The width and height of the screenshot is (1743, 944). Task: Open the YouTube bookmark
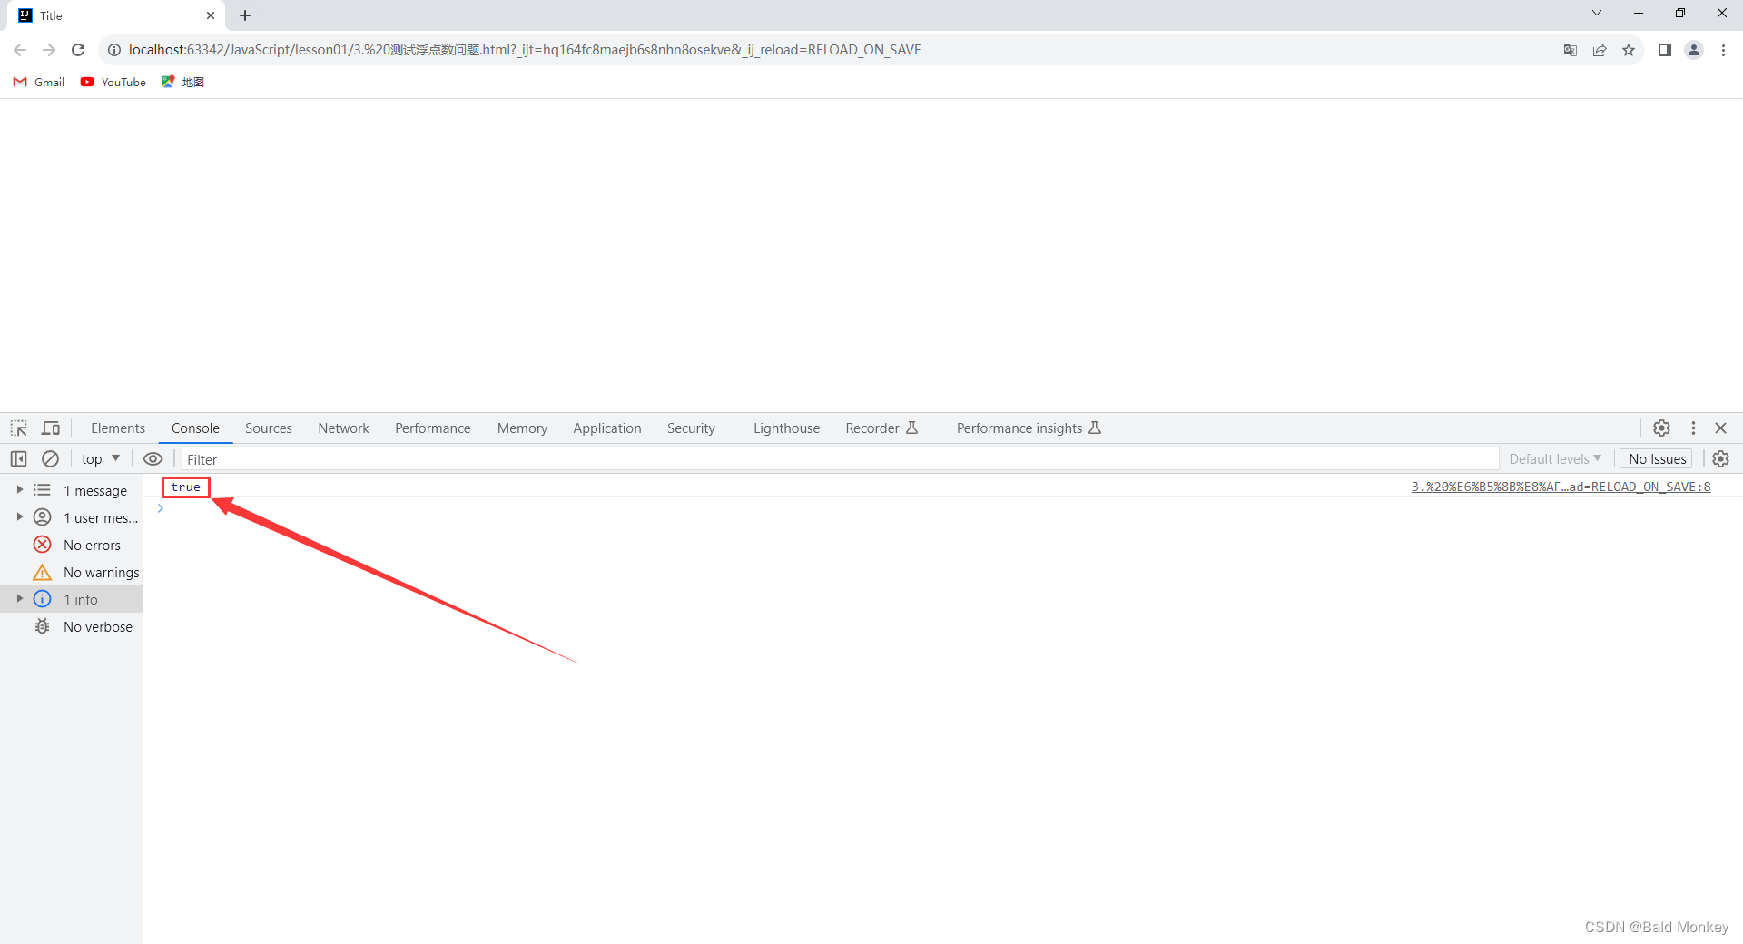113,82
